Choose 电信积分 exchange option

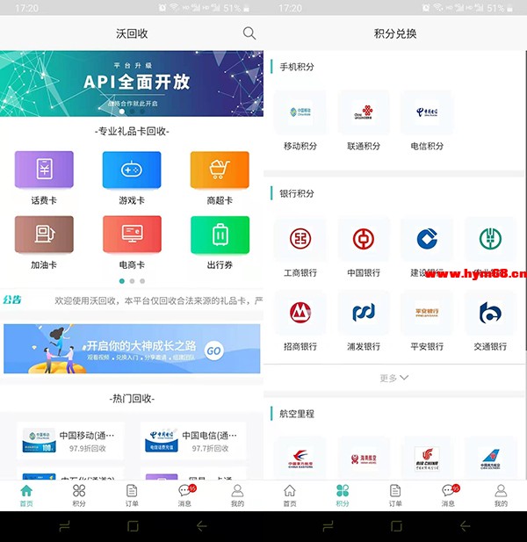point(427,121)
